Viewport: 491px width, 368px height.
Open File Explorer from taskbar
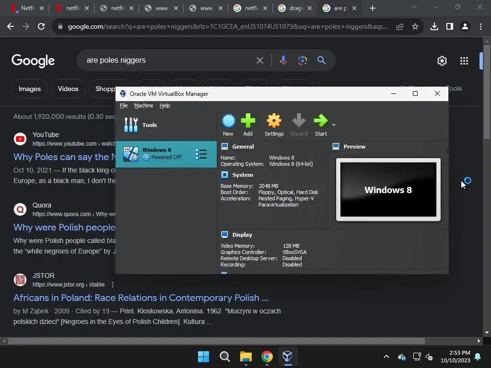click(x=246, y=356)
